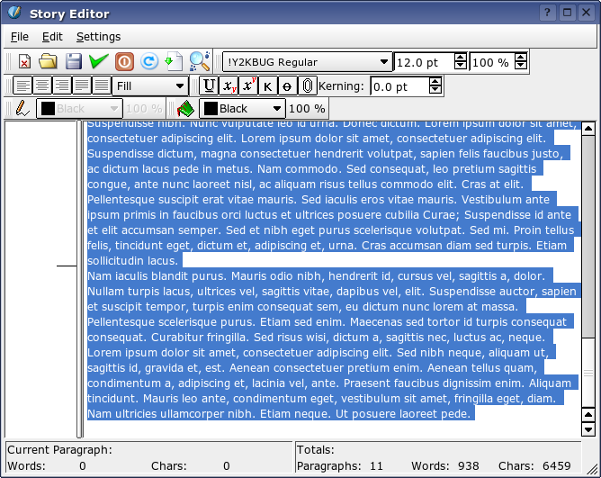Viewport: 601px width, 478px height.
Task: Click the green checkmark to update and exit
Action: coord(99,62)
